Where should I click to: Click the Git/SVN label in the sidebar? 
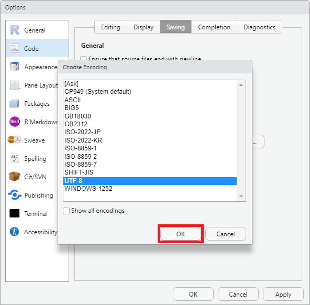tap(35, 177)
